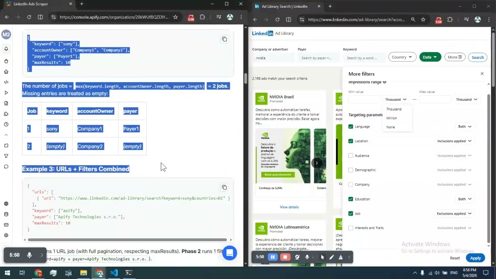This screenshot has width=496, height=279.
Task: Check the Demographic targeting checkbox
Action: (x=351, y=170)
